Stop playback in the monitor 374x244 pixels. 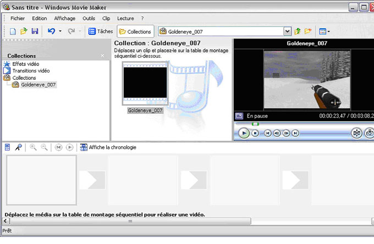255,133
